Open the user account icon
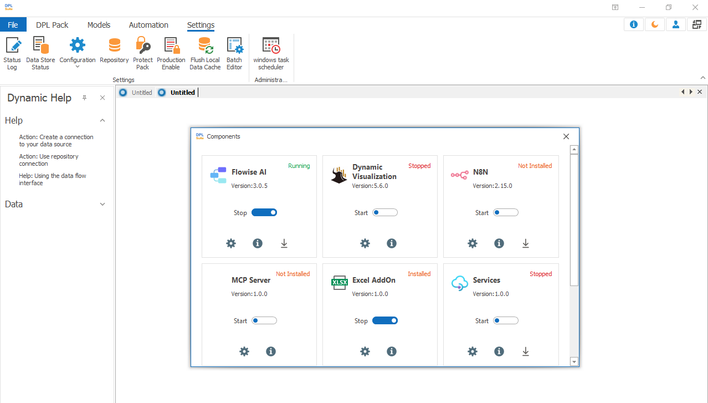The image size is (708, 403). [x=676, y=24]
